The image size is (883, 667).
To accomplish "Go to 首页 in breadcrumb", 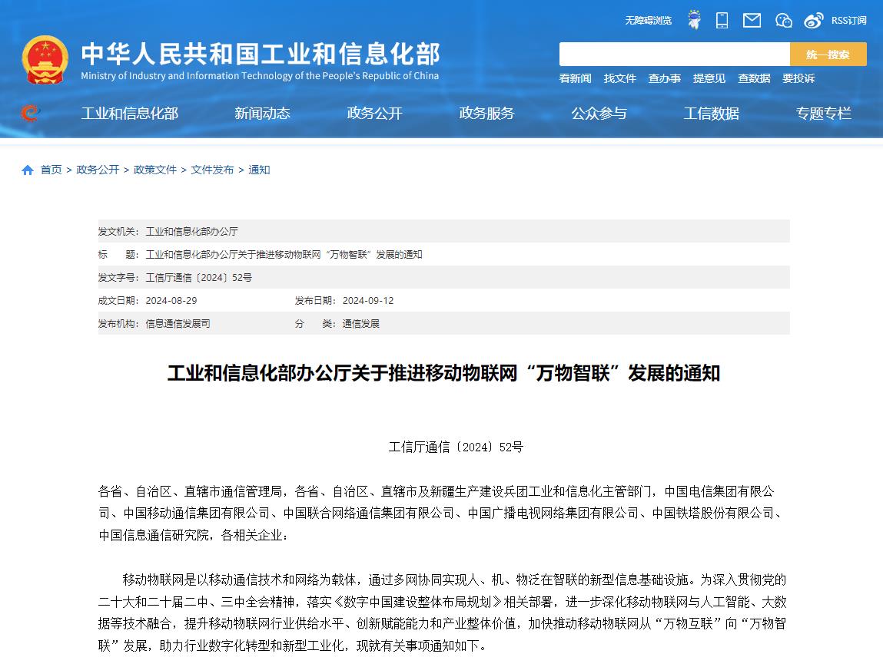I will coord(51,170).
